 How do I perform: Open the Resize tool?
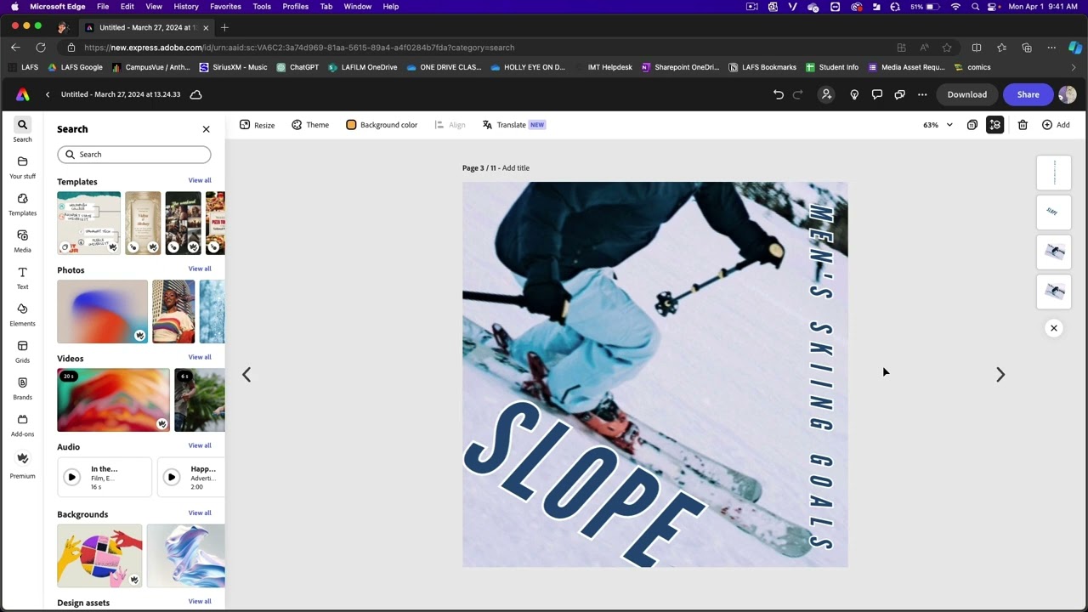tap(258, 125)
